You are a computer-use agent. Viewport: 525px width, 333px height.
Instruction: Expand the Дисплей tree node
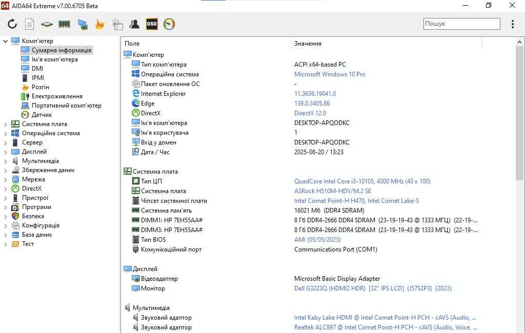pyautogui.click(x=5, y=152)
